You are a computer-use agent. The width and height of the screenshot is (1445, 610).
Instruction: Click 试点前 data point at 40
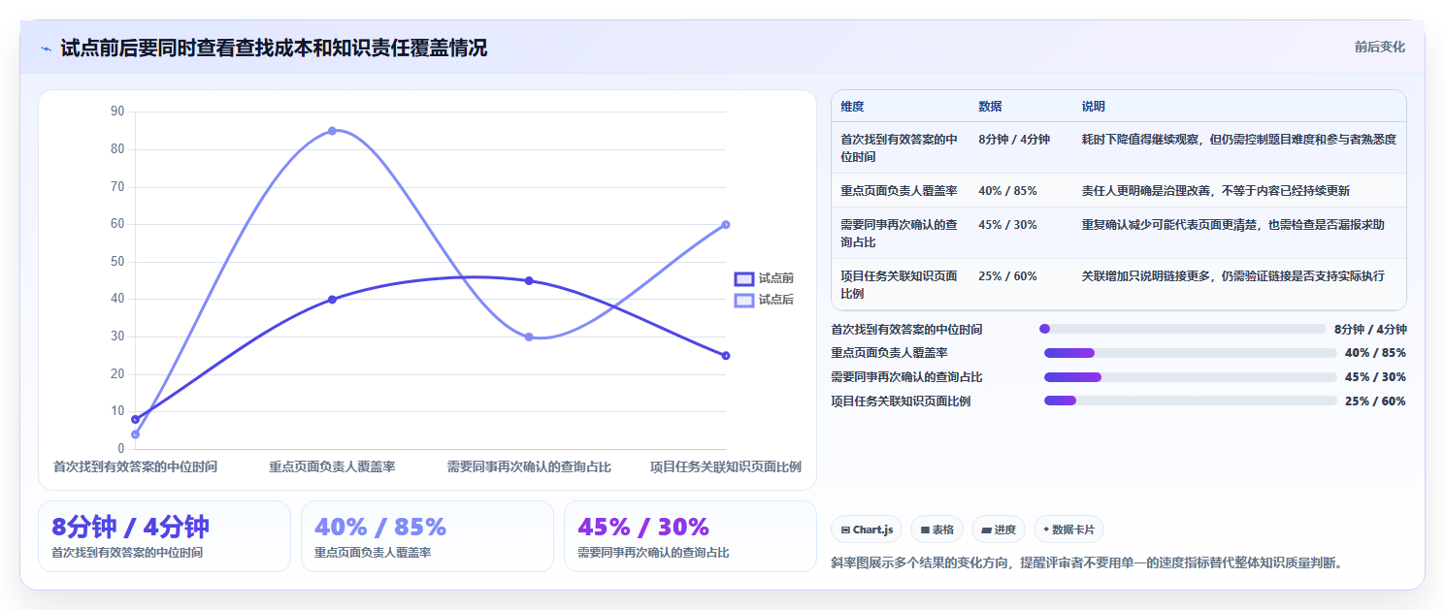coord(332,300)
